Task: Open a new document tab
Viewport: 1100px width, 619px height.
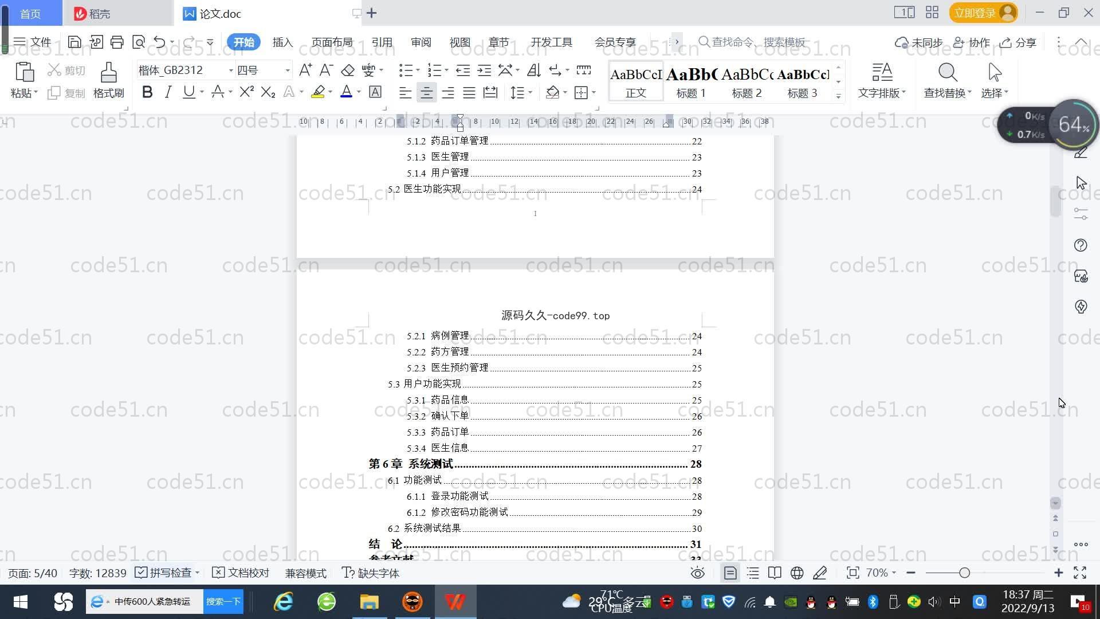Action: tap(371, 13)
